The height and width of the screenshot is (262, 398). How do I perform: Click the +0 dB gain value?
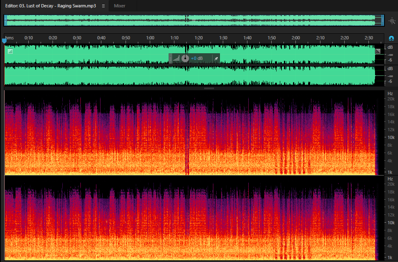tap(197, 58)
